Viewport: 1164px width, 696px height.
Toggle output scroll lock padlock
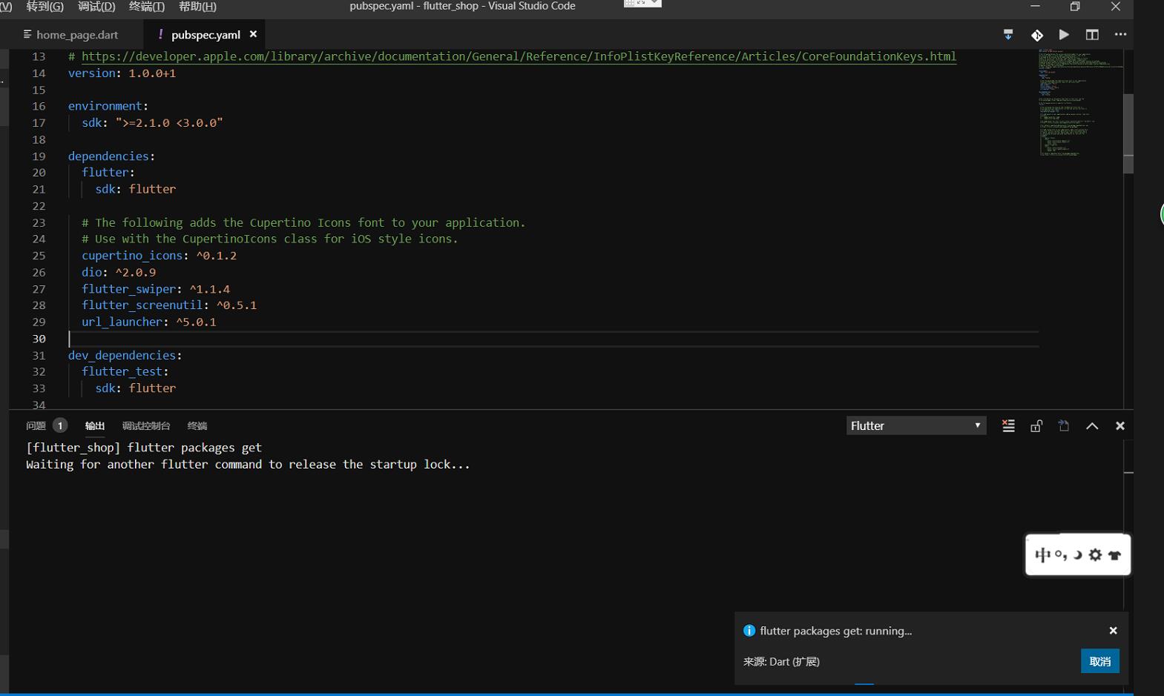pyautogui.click(x=1036, y=425)
